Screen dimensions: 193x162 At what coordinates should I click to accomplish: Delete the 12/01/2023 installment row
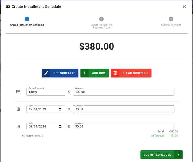click(x=18, y=109)
